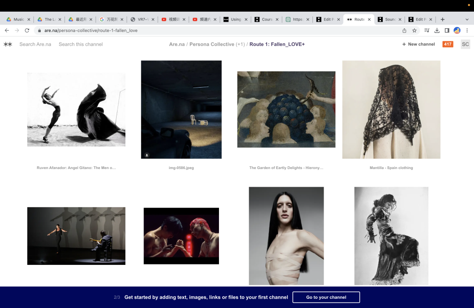Screen dimensions: 474x308
Task: Open the Chrome three-dot menu
Action: [x=467, y=30]
